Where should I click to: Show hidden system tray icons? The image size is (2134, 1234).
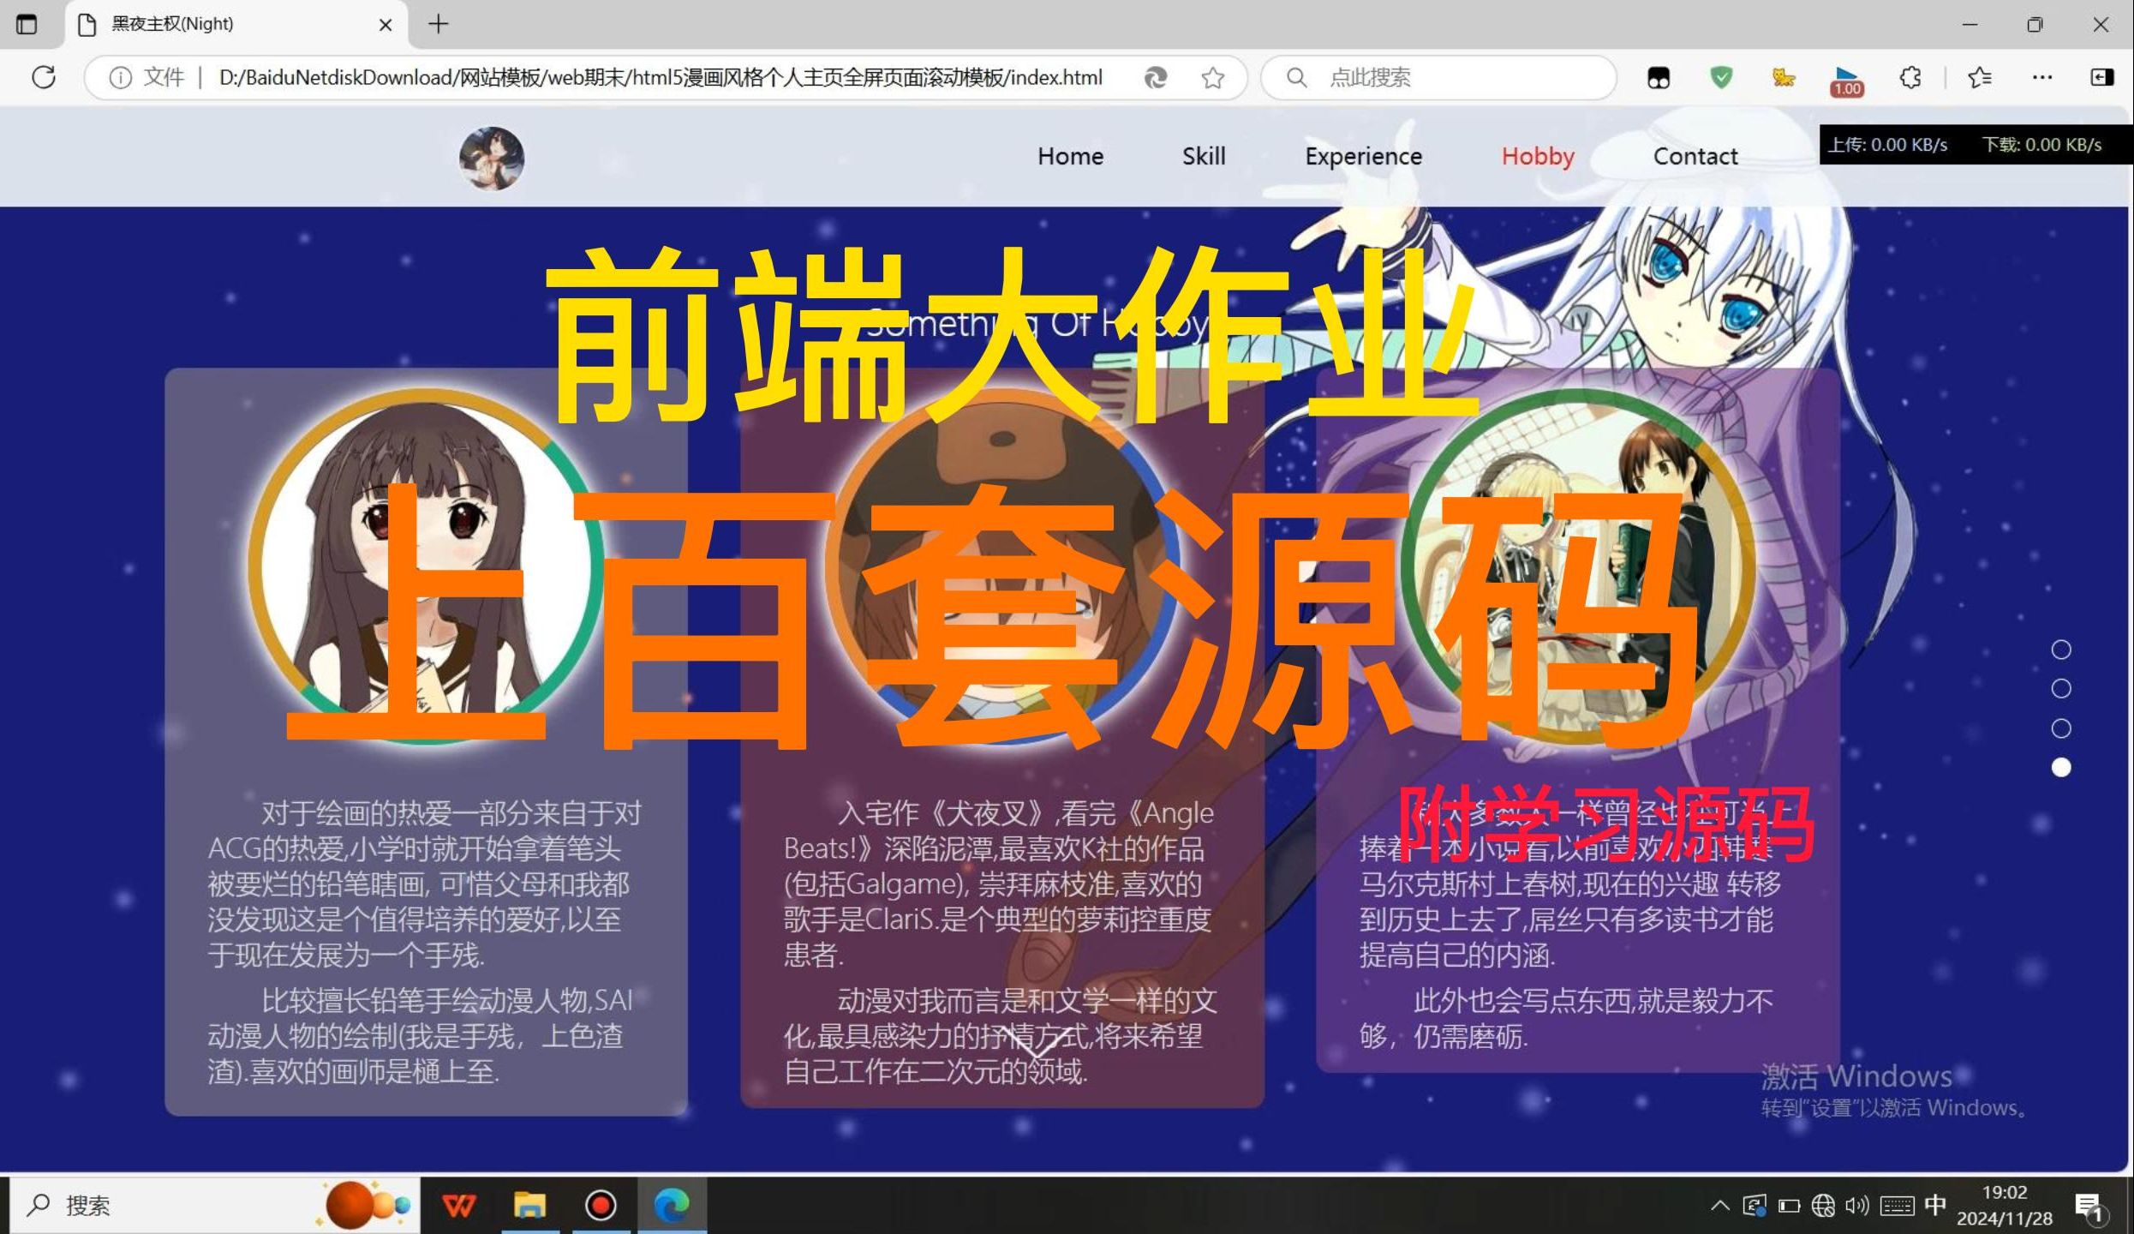(x=1719, y=1206)
